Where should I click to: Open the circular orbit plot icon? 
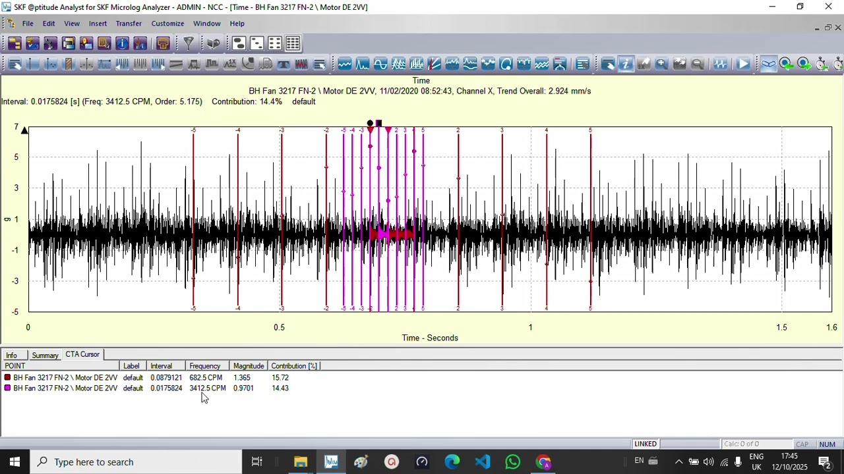click(506, 64)
